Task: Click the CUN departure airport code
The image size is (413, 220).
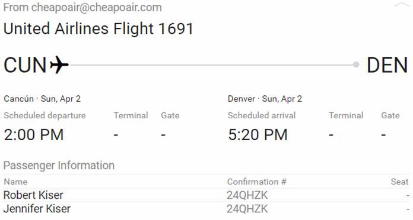Action: (x=26, y=65)
